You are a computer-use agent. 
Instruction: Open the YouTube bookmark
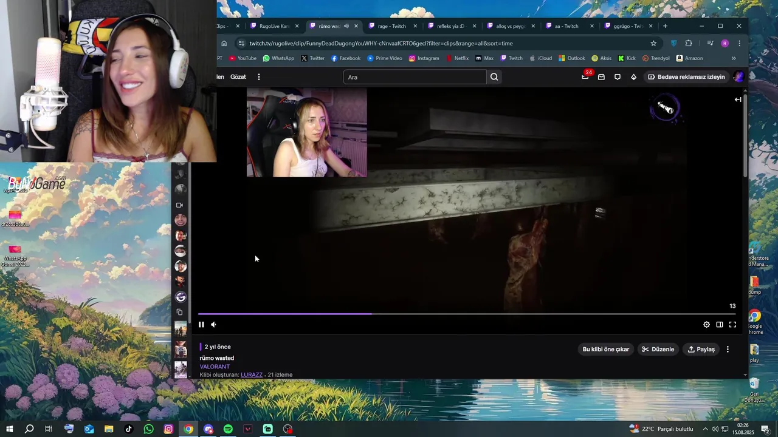(x=243, y=58)
